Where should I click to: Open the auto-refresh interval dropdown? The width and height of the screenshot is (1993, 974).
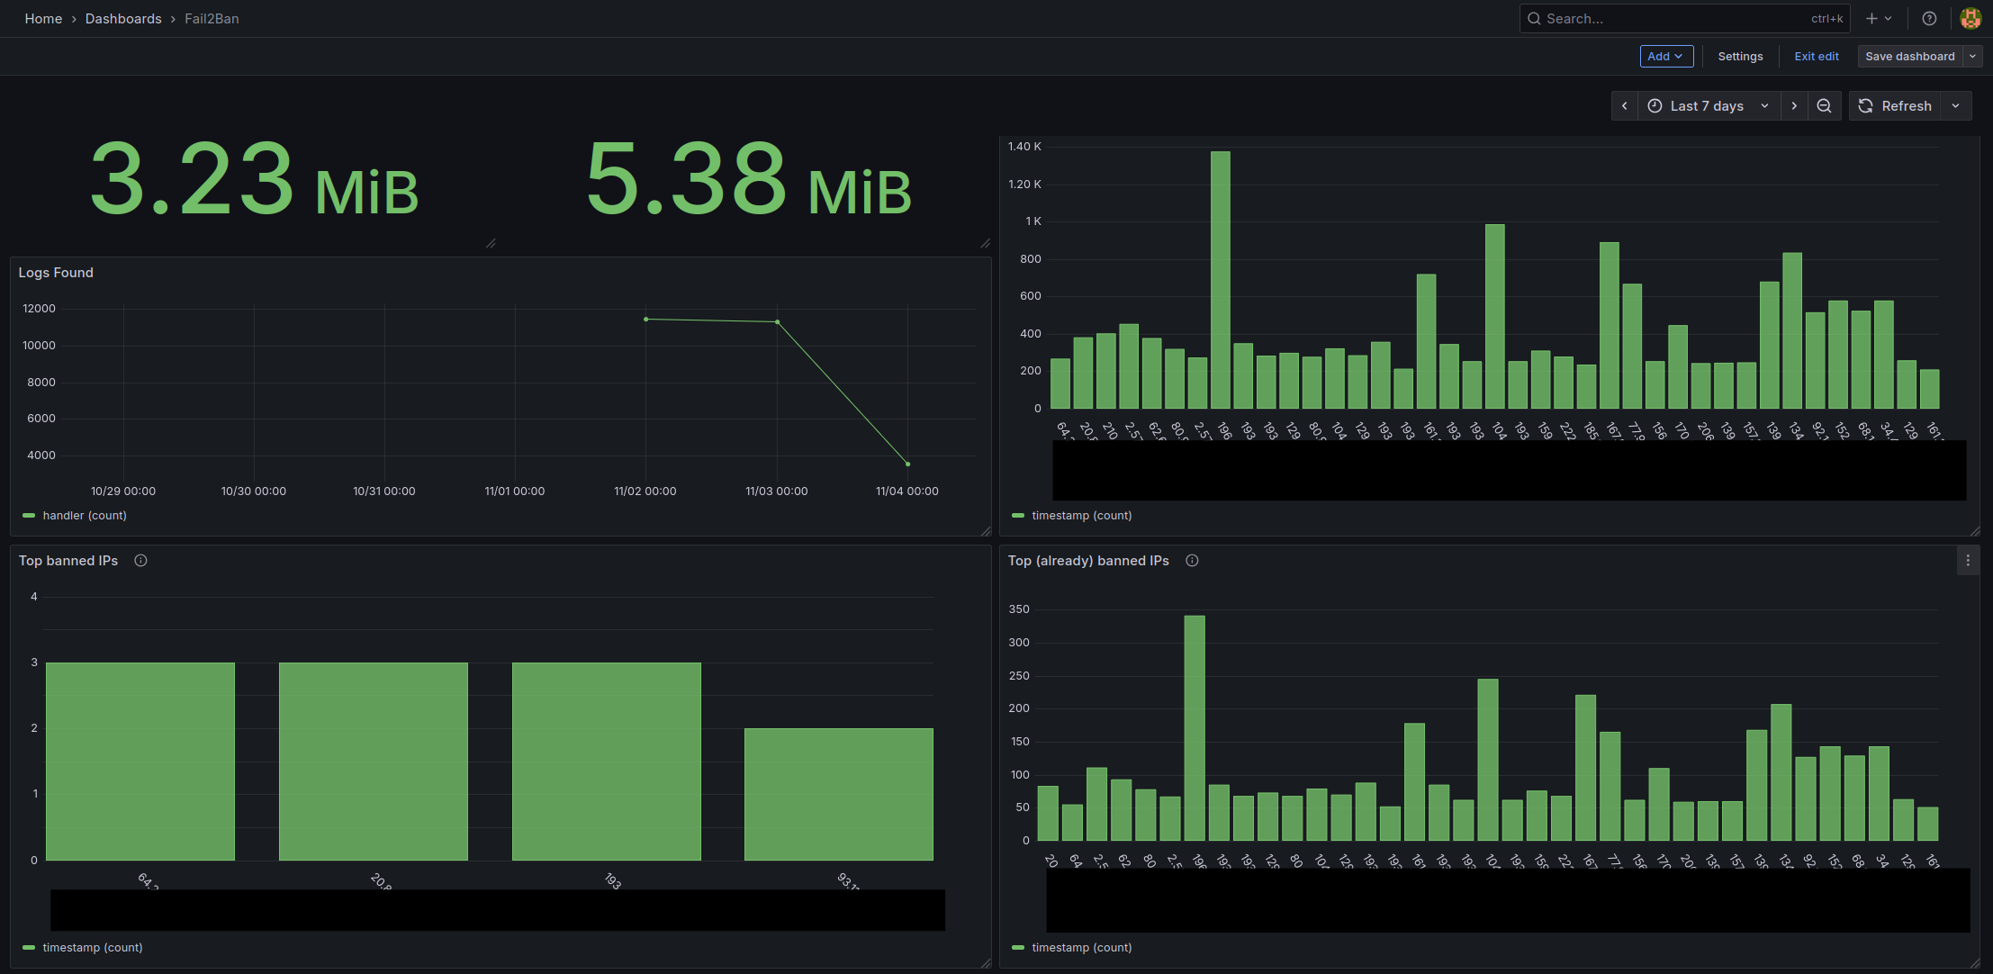coord(1955,105)
